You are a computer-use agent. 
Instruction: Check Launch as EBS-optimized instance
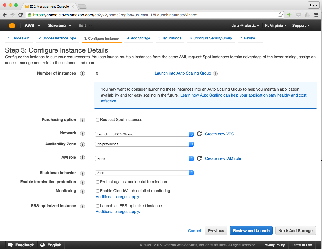click(x=98, y=206)
